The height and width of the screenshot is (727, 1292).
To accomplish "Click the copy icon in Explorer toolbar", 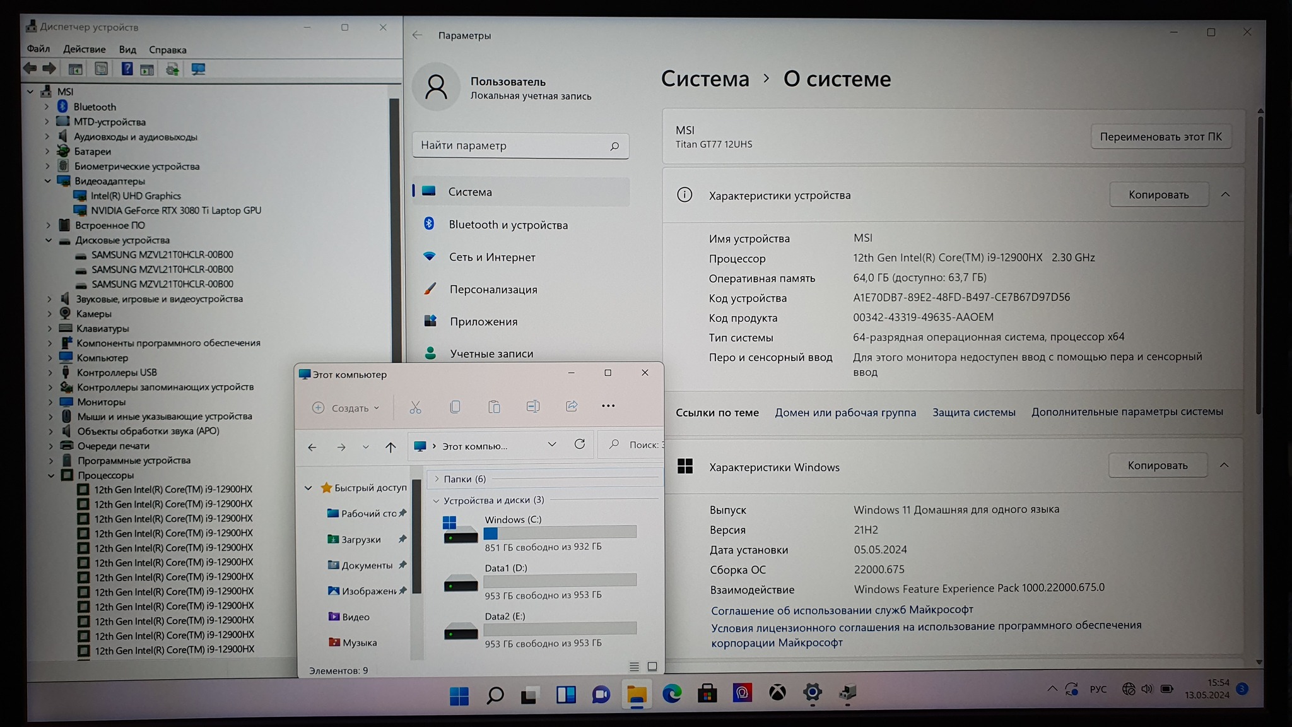I will pyautogui.click(x=455, y=407).
